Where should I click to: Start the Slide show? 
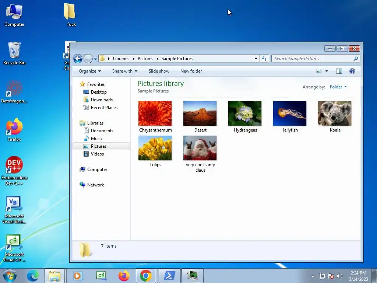click(x=159, y=71)
